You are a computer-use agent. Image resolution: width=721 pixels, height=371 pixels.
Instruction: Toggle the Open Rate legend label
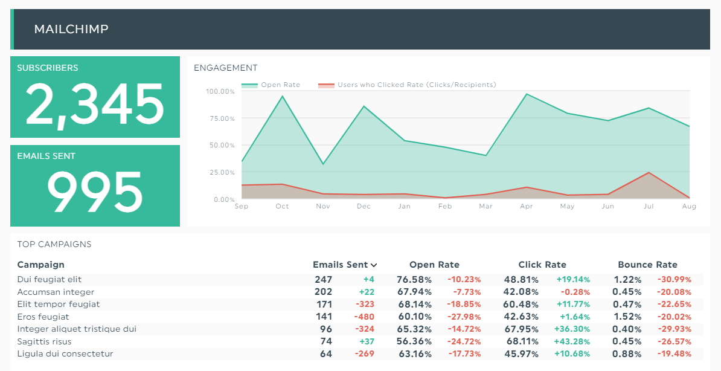click(281, 85)
